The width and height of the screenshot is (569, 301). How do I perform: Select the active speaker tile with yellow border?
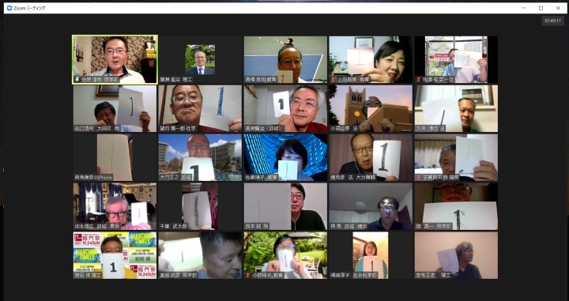(115, 59)
